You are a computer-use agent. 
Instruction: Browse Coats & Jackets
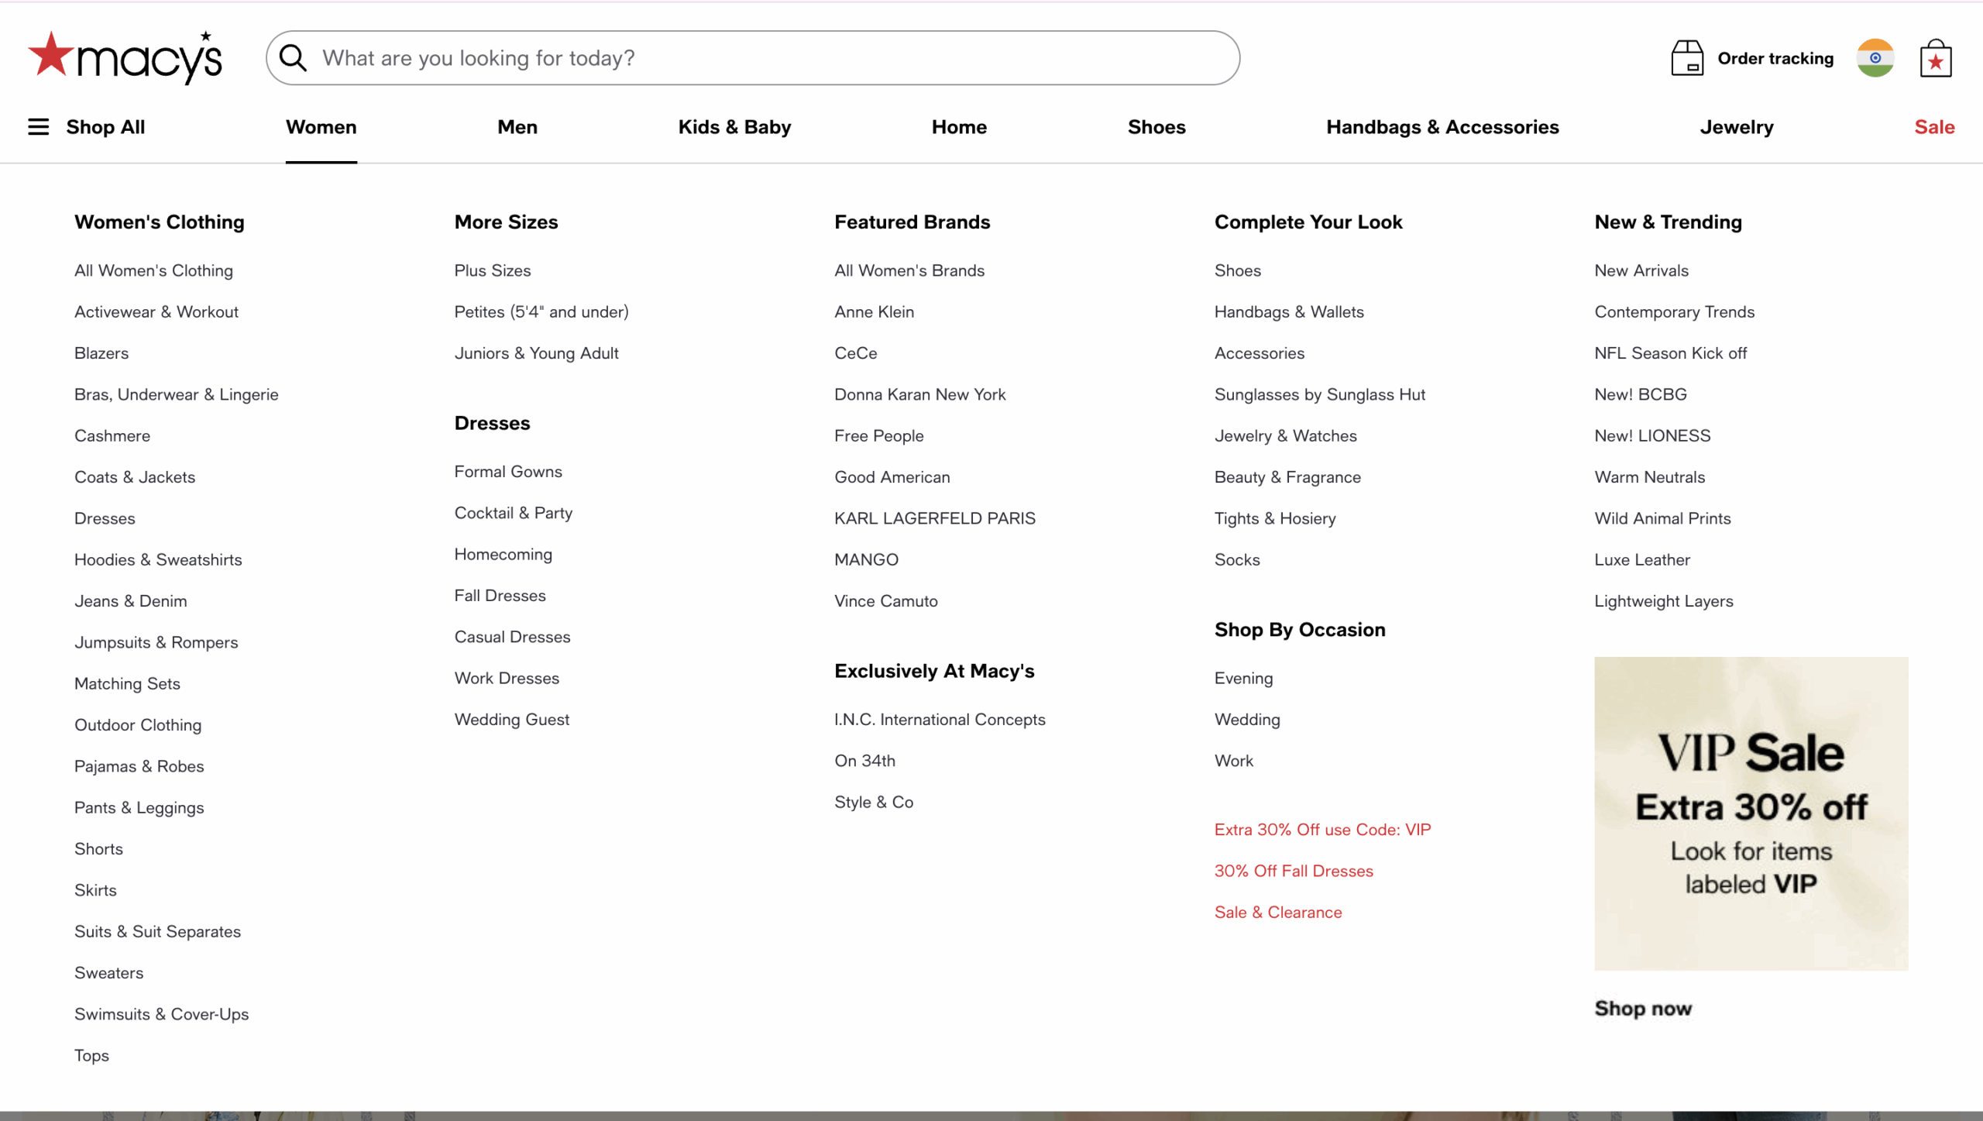pyautogui.click(x=135, y=476)
